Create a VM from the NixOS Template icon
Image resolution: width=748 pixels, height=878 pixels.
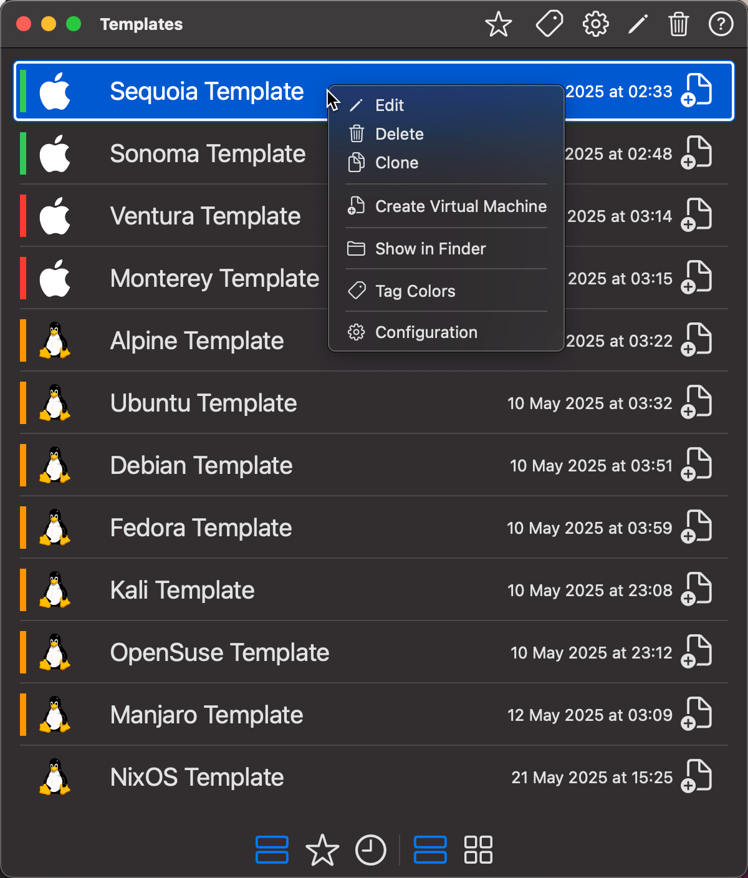pos(698,776)
